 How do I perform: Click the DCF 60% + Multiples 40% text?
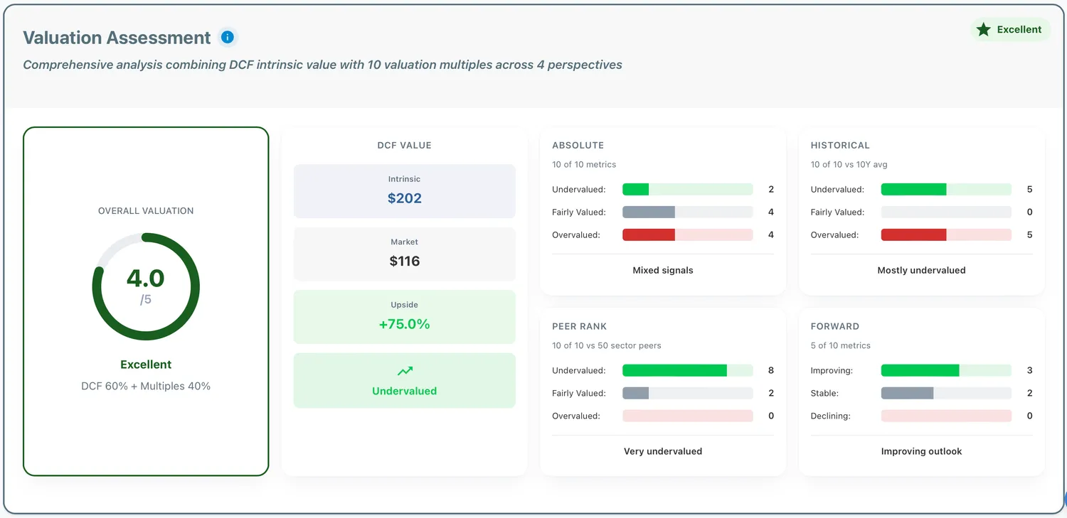coord(146,387)
